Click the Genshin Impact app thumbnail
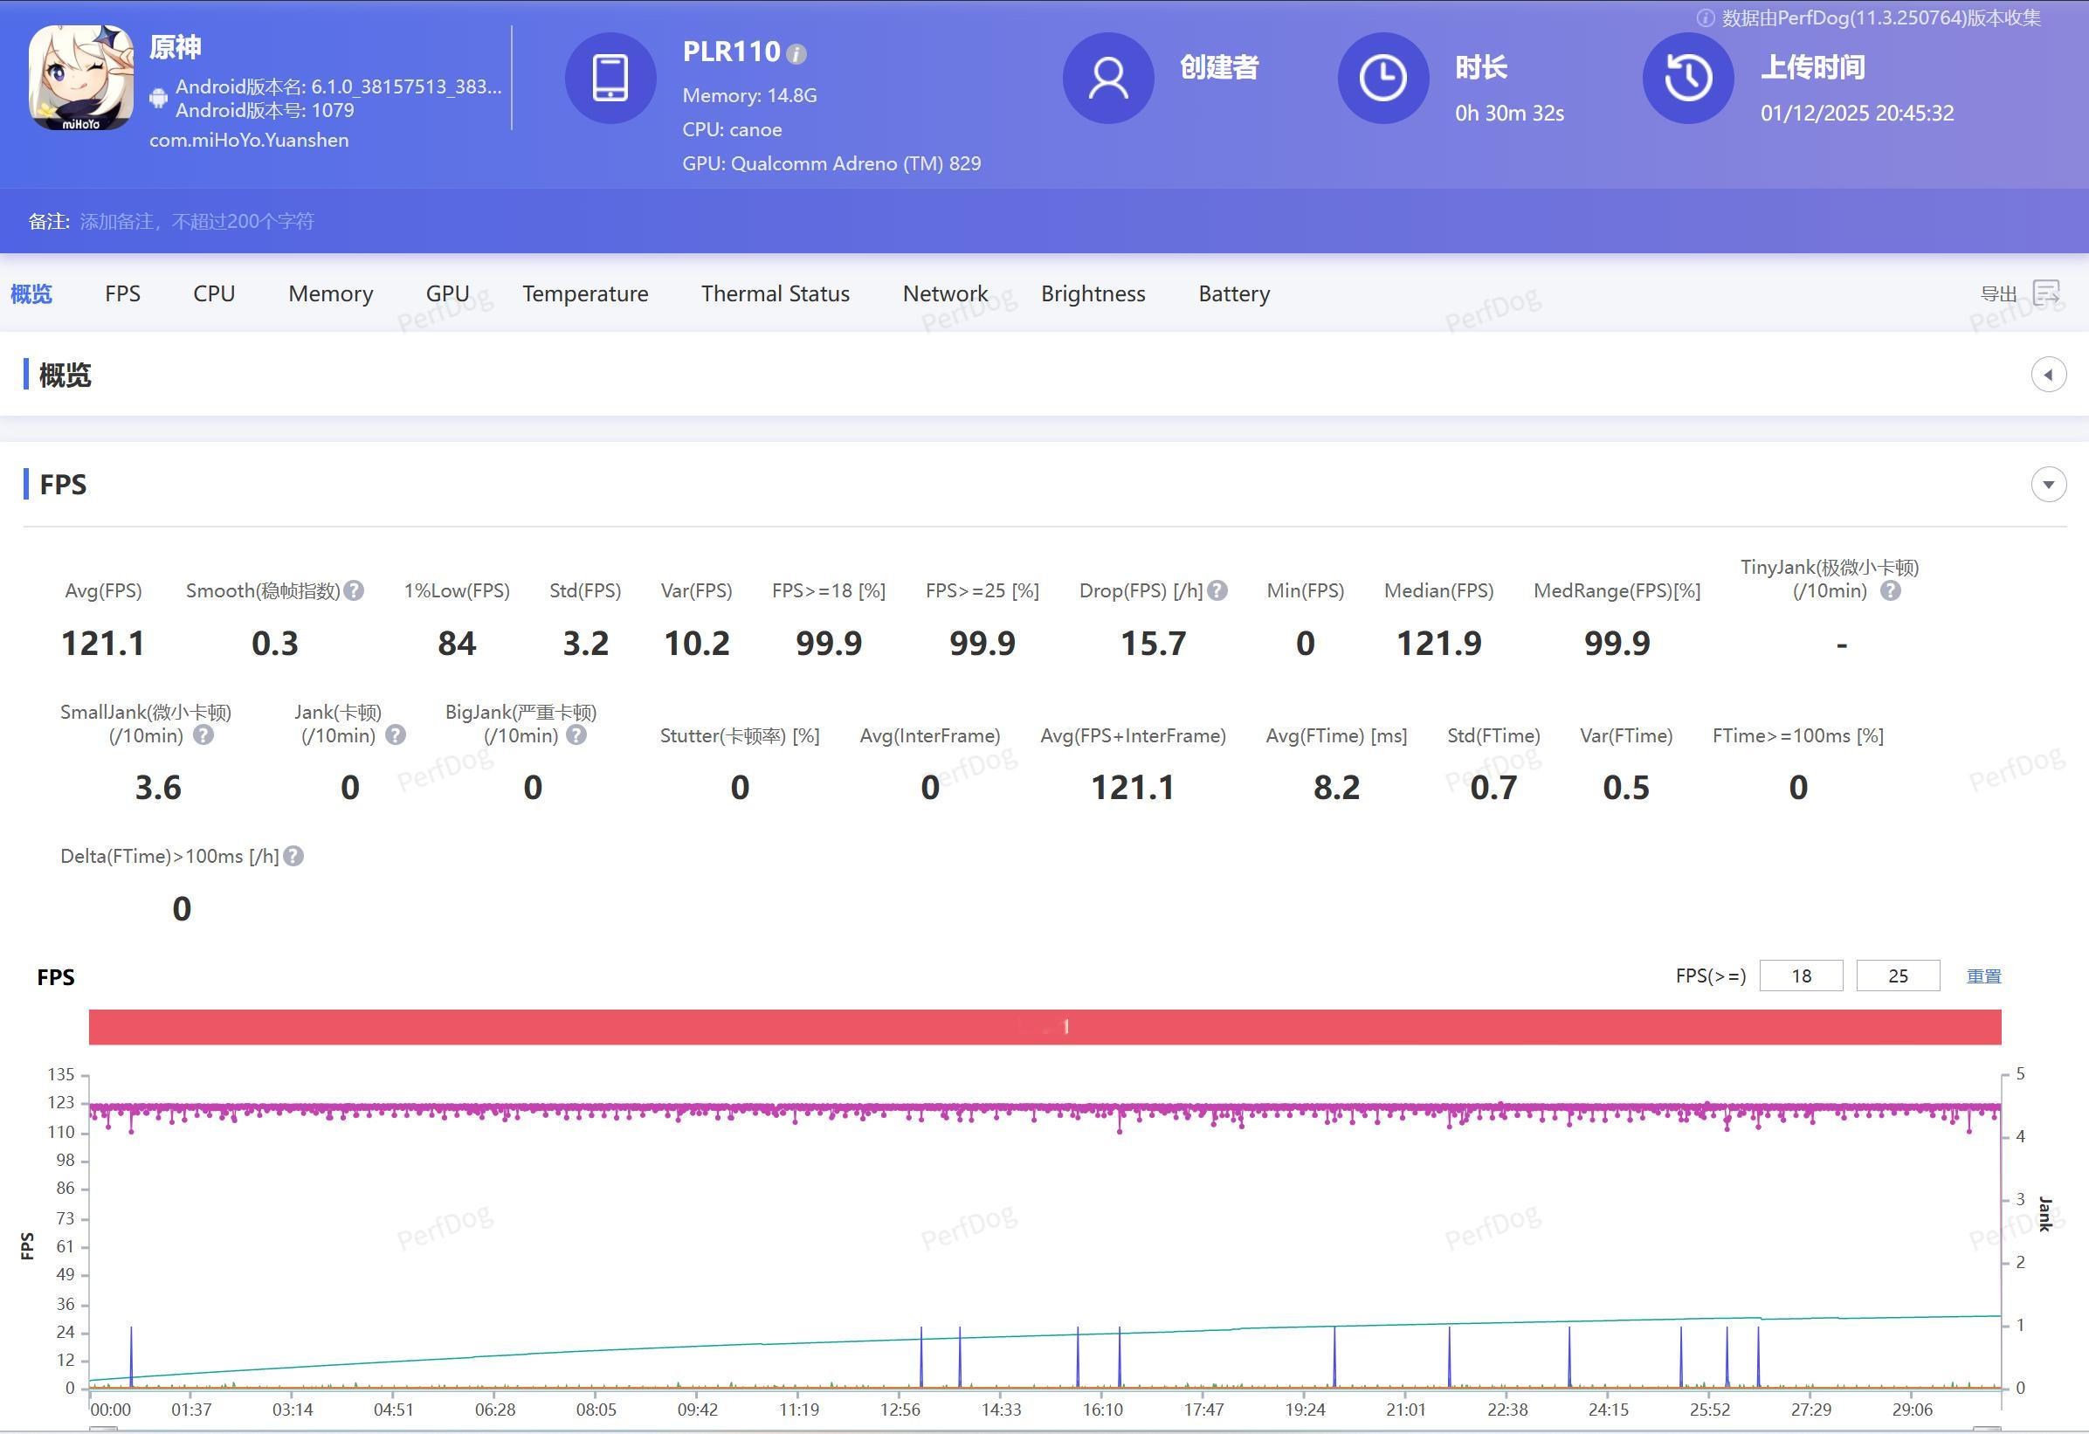 pyautogui.click(x=81, y=79)
